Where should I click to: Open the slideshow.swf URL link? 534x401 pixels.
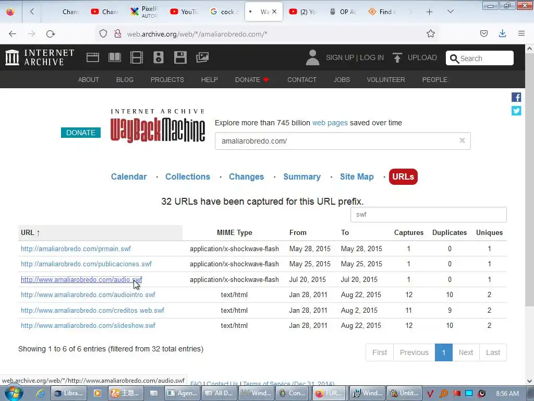click(88, 326)
